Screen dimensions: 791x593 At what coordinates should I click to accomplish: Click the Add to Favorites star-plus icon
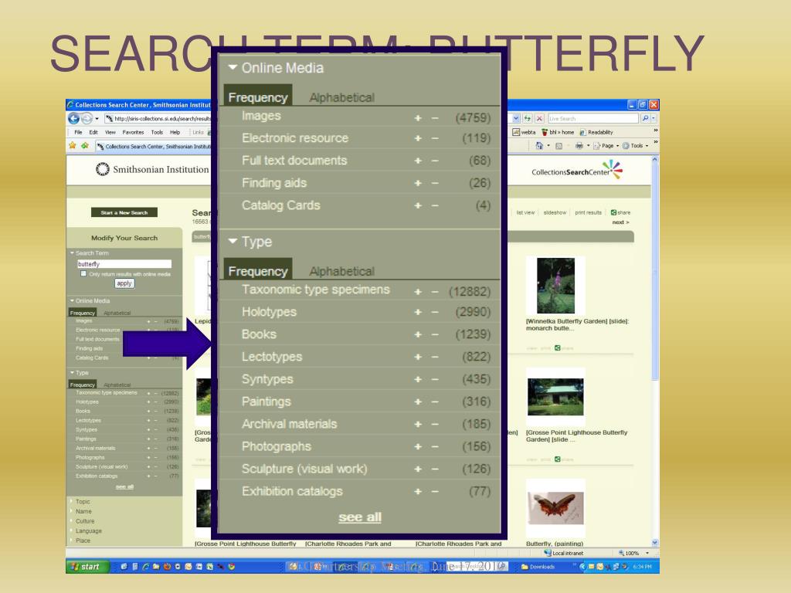point(84,146)
